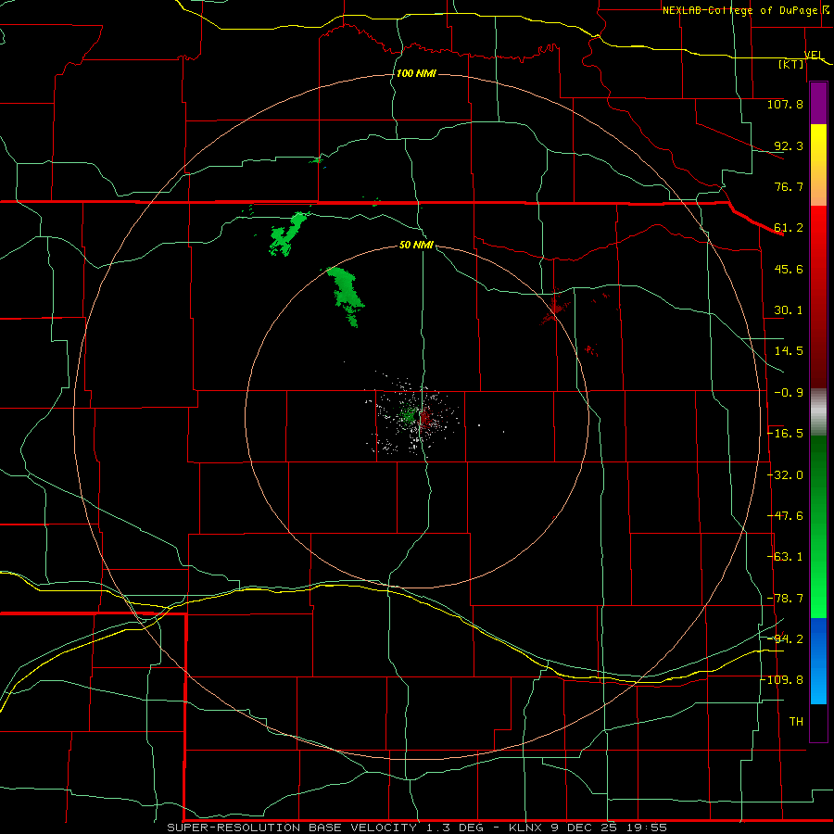The image size is (834, 834).
Task: Pick the bright green velocity scale segment
Action: pos(818,590)
